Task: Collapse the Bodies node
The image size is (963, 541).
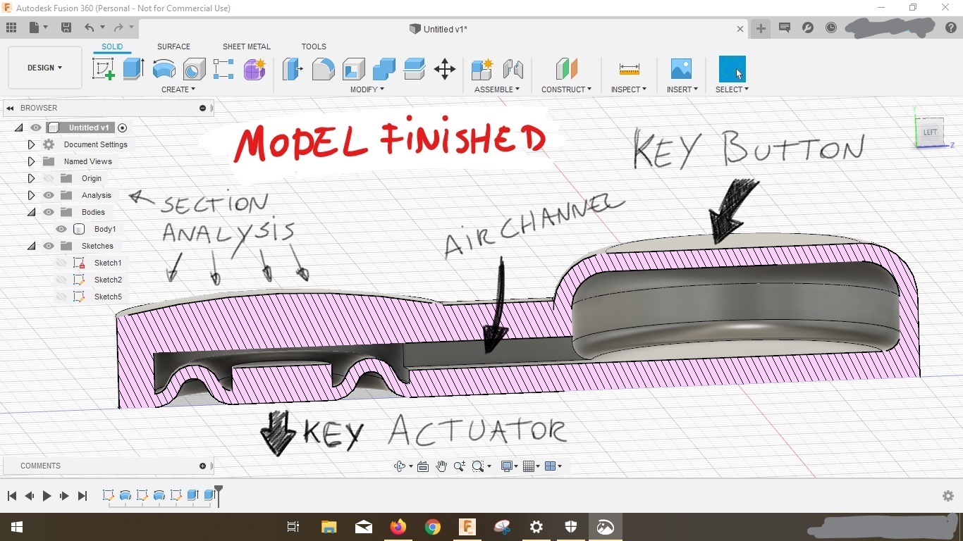Action: tap(31, 212)
